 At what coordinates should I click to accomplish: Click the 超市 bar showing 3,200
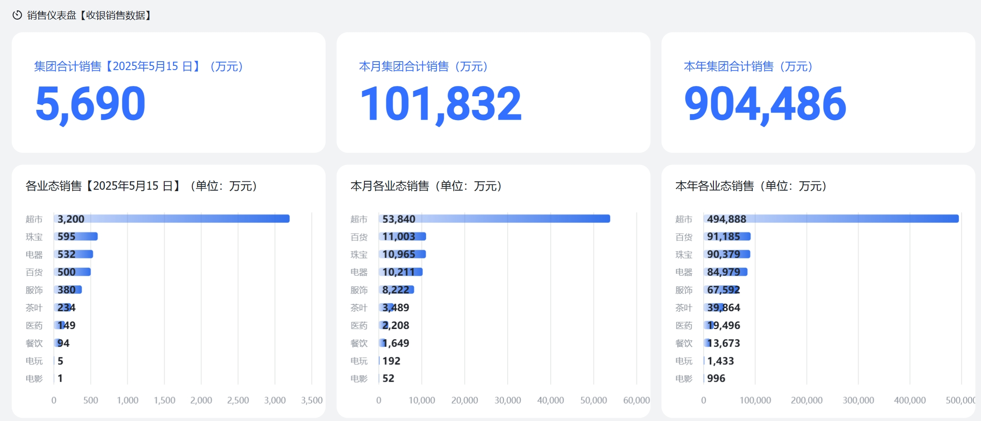coord(172,219)
